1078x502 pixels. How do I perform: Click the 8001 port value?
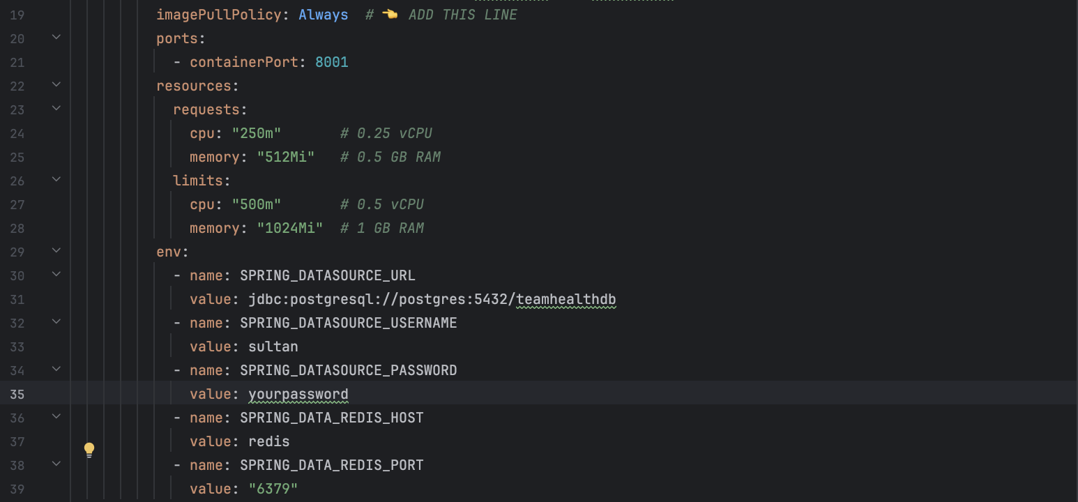point(332,63)
